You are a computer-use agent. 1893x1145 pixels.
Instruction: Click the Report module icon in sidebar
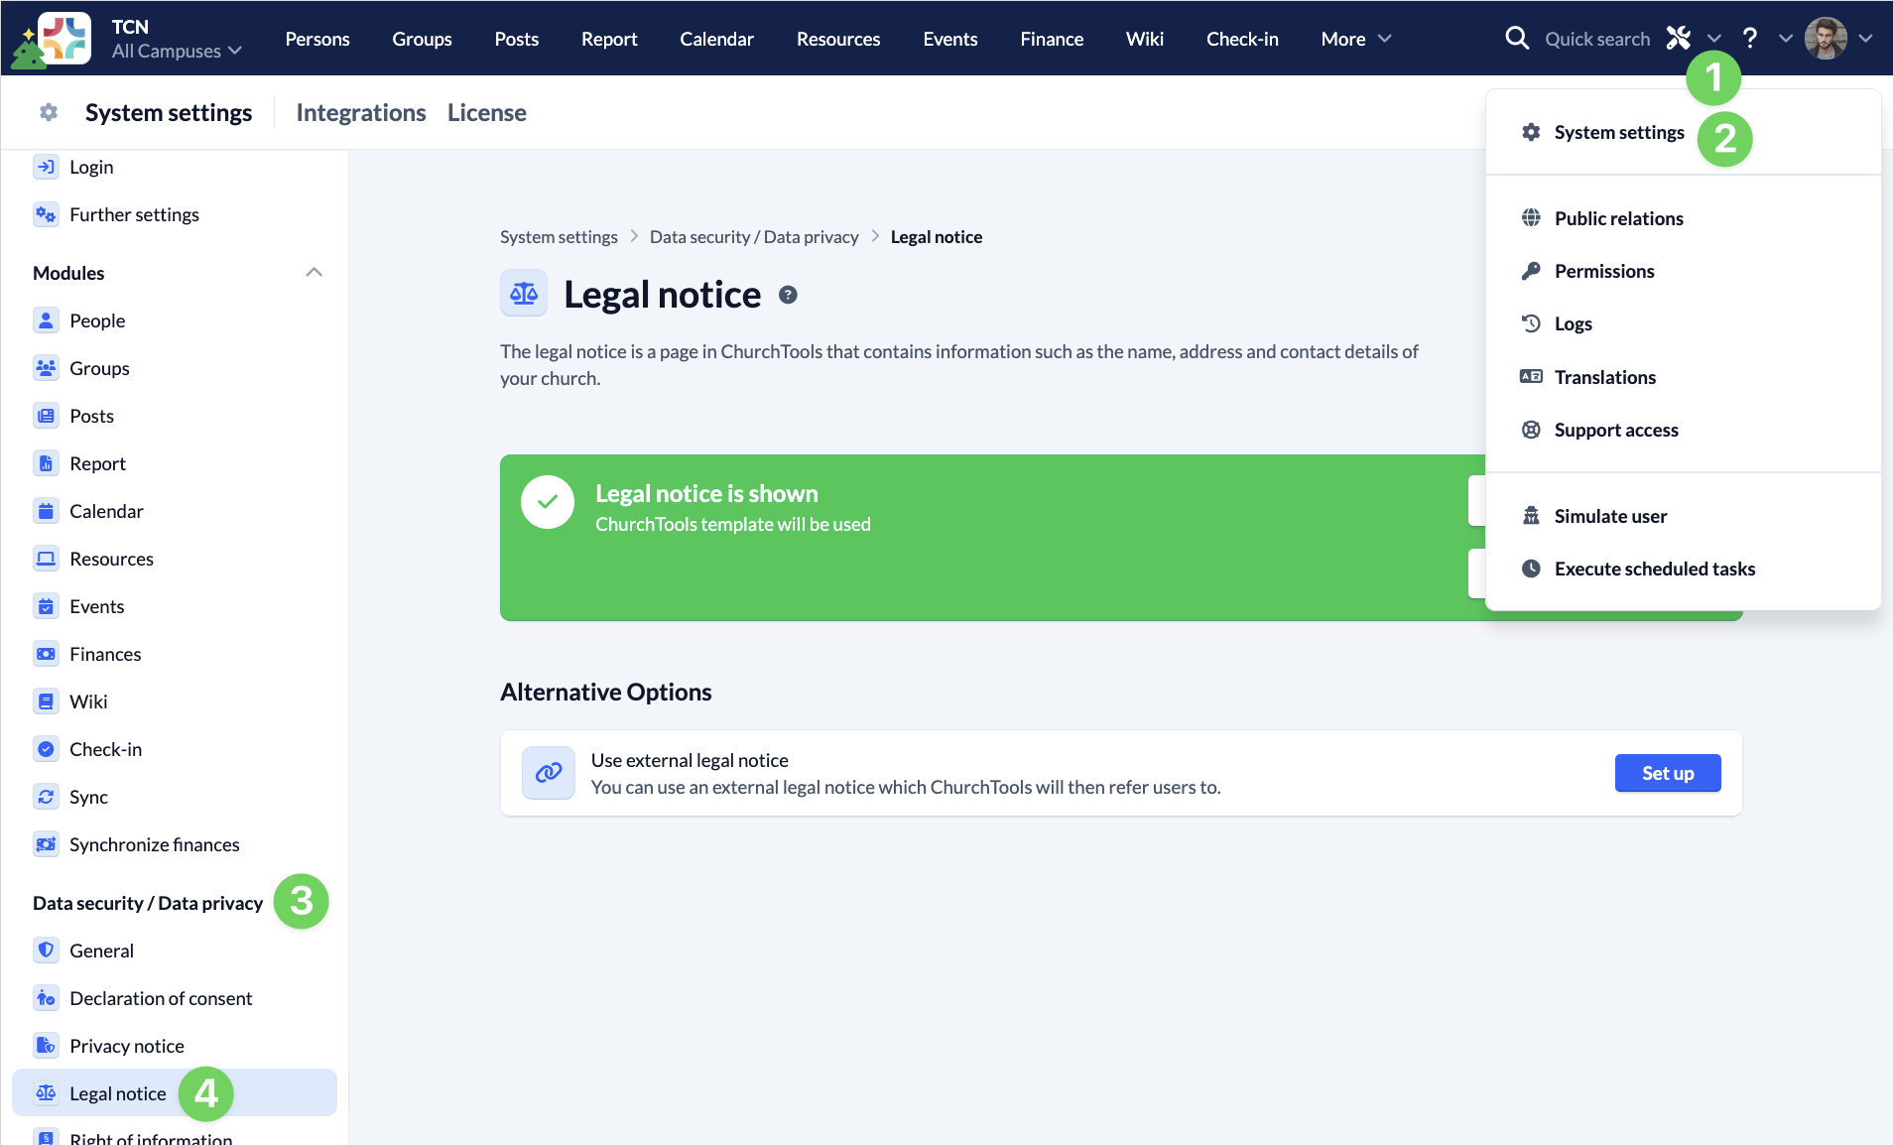point(46,463)
